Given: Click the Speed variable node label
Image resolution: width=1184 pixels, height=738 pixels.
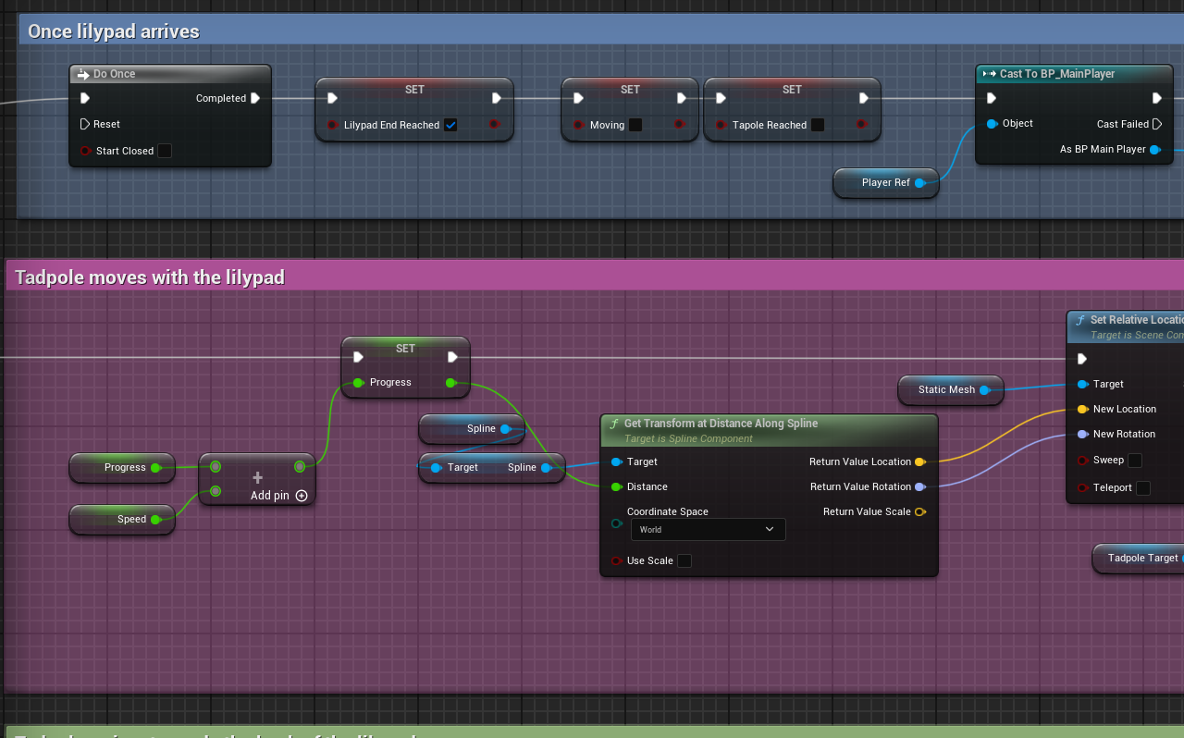Looking at the screenshot, I should tap(131, 520).
